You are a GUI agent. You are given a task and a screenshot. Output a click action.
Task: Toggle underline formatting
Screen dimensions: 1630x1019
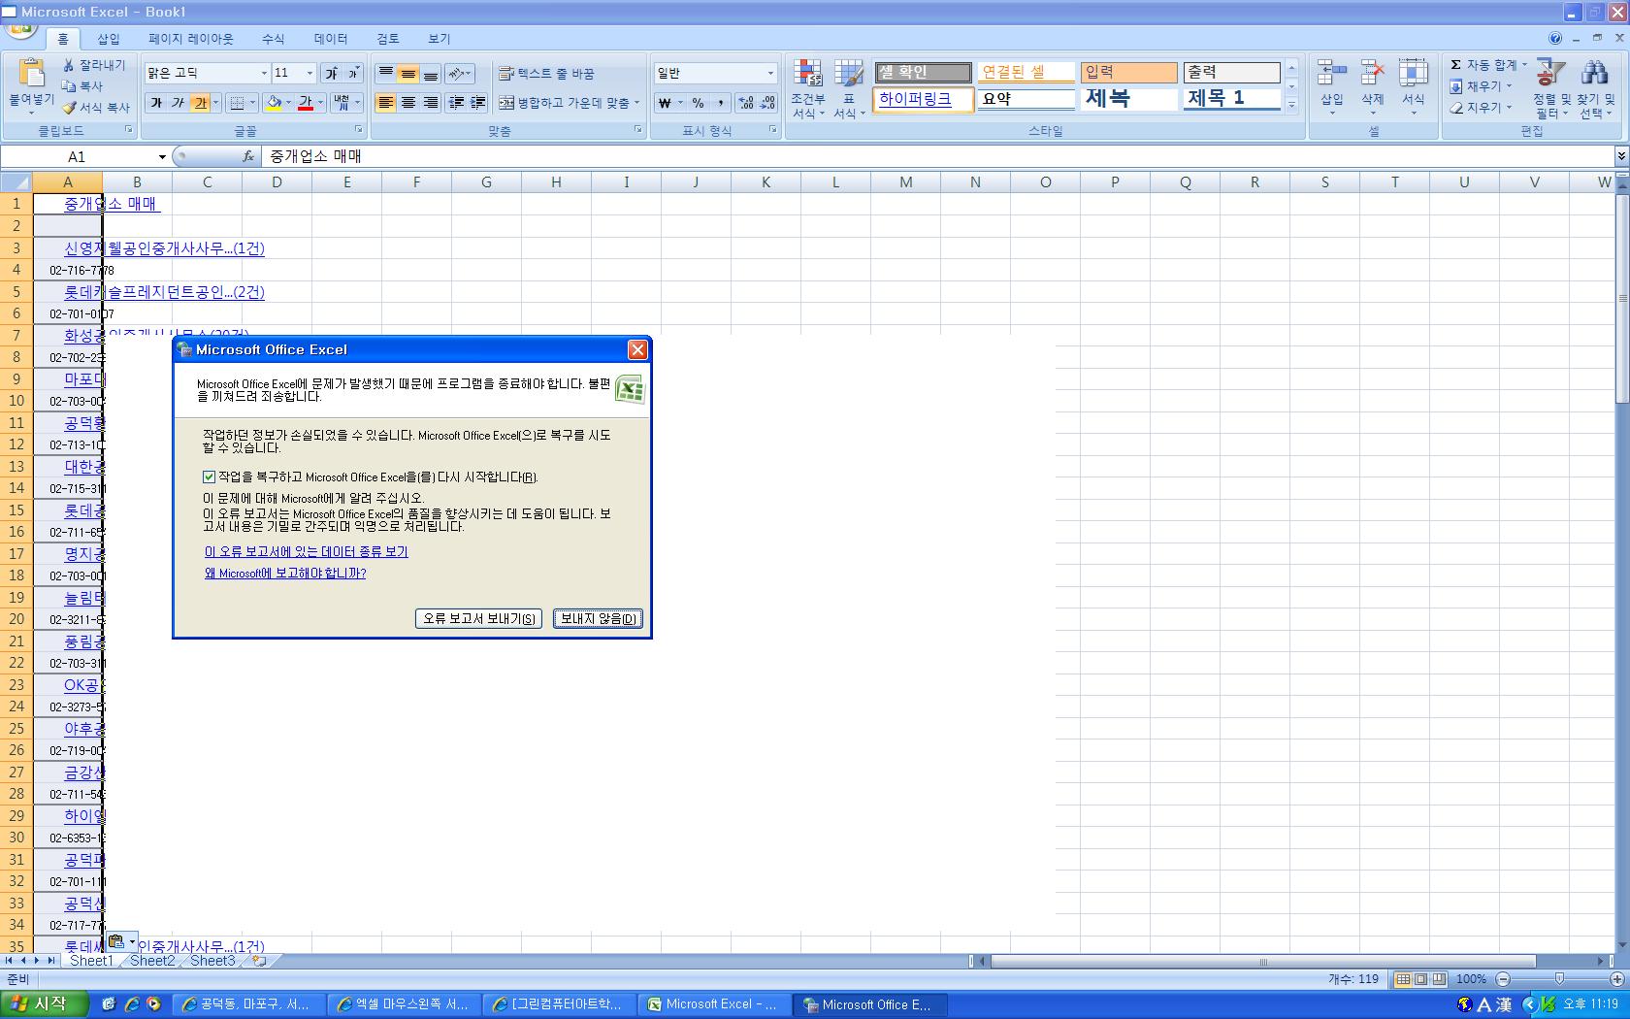[200, 103]
